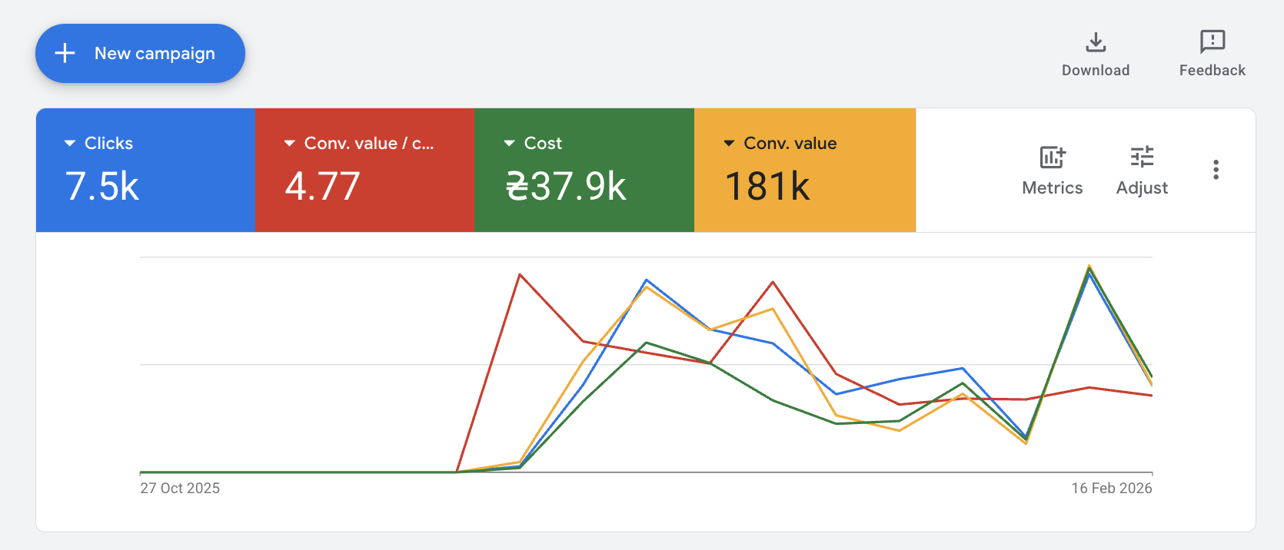Click the 181k value on yellow card

(767, 187)
